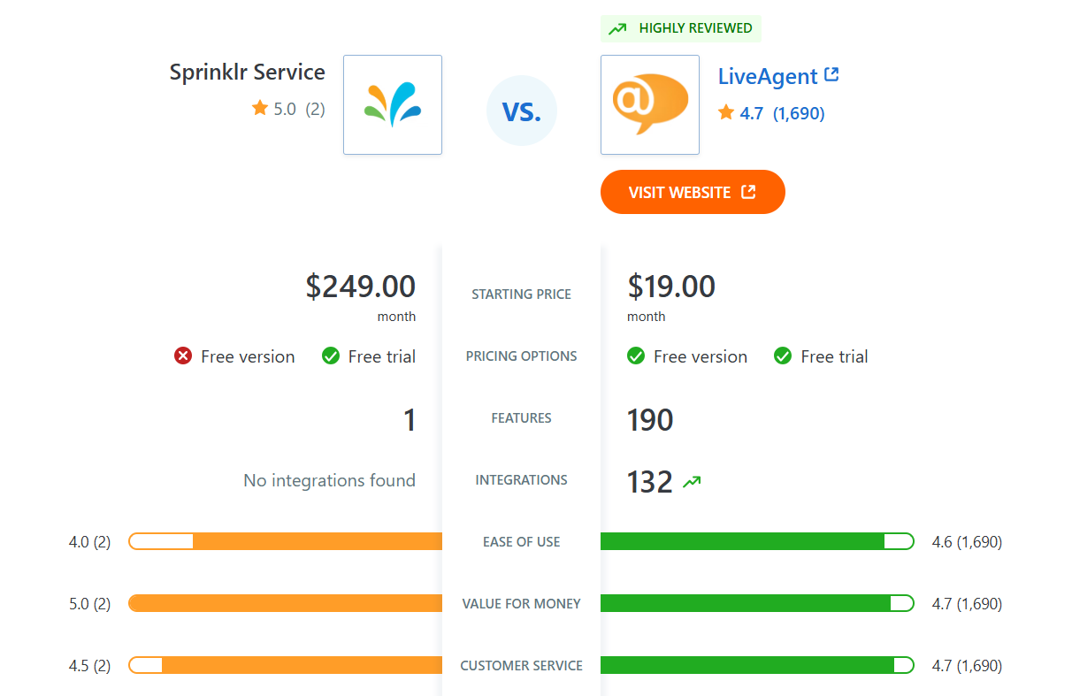Viewport: 1072px width, 696px height.
Task: Click the HIGHLY REVIEWED badge
Action: point(681,28)
